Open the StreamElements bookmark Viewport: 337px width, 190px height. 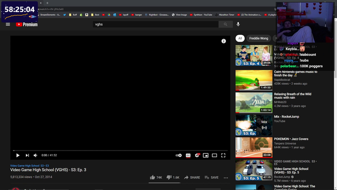(x=48, y=15)
